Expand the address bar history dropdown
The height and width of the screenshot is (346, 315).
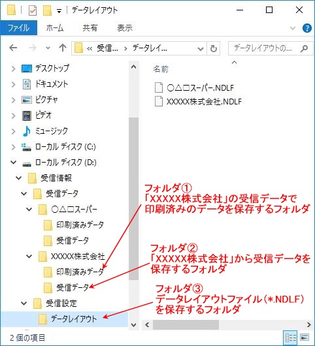click(201, 48)
